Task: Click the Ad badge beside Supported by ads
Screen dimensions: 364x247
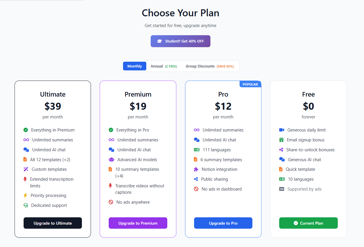Action: click(x=282, y=189)
